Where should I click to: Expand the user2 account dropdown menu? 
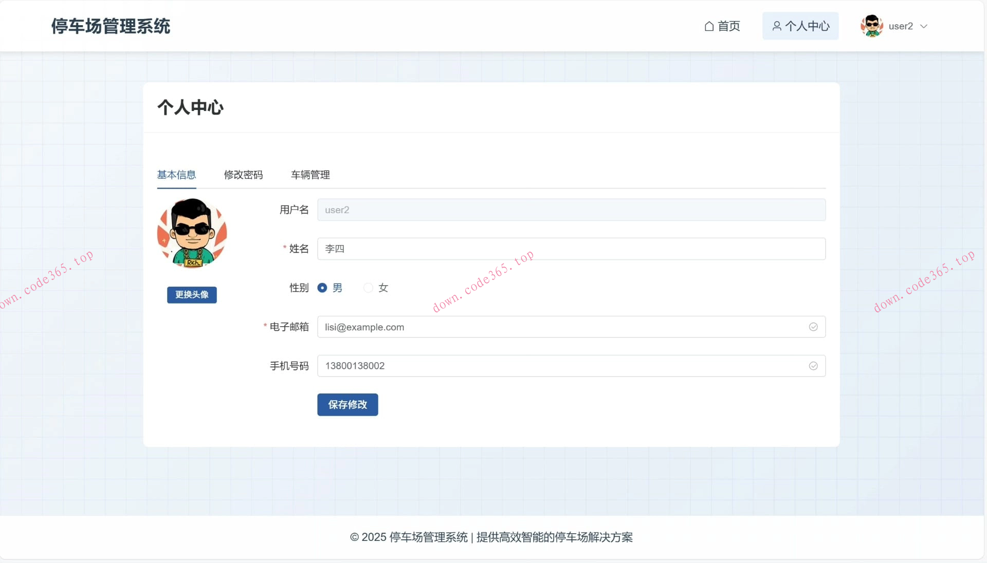point(925,26)
